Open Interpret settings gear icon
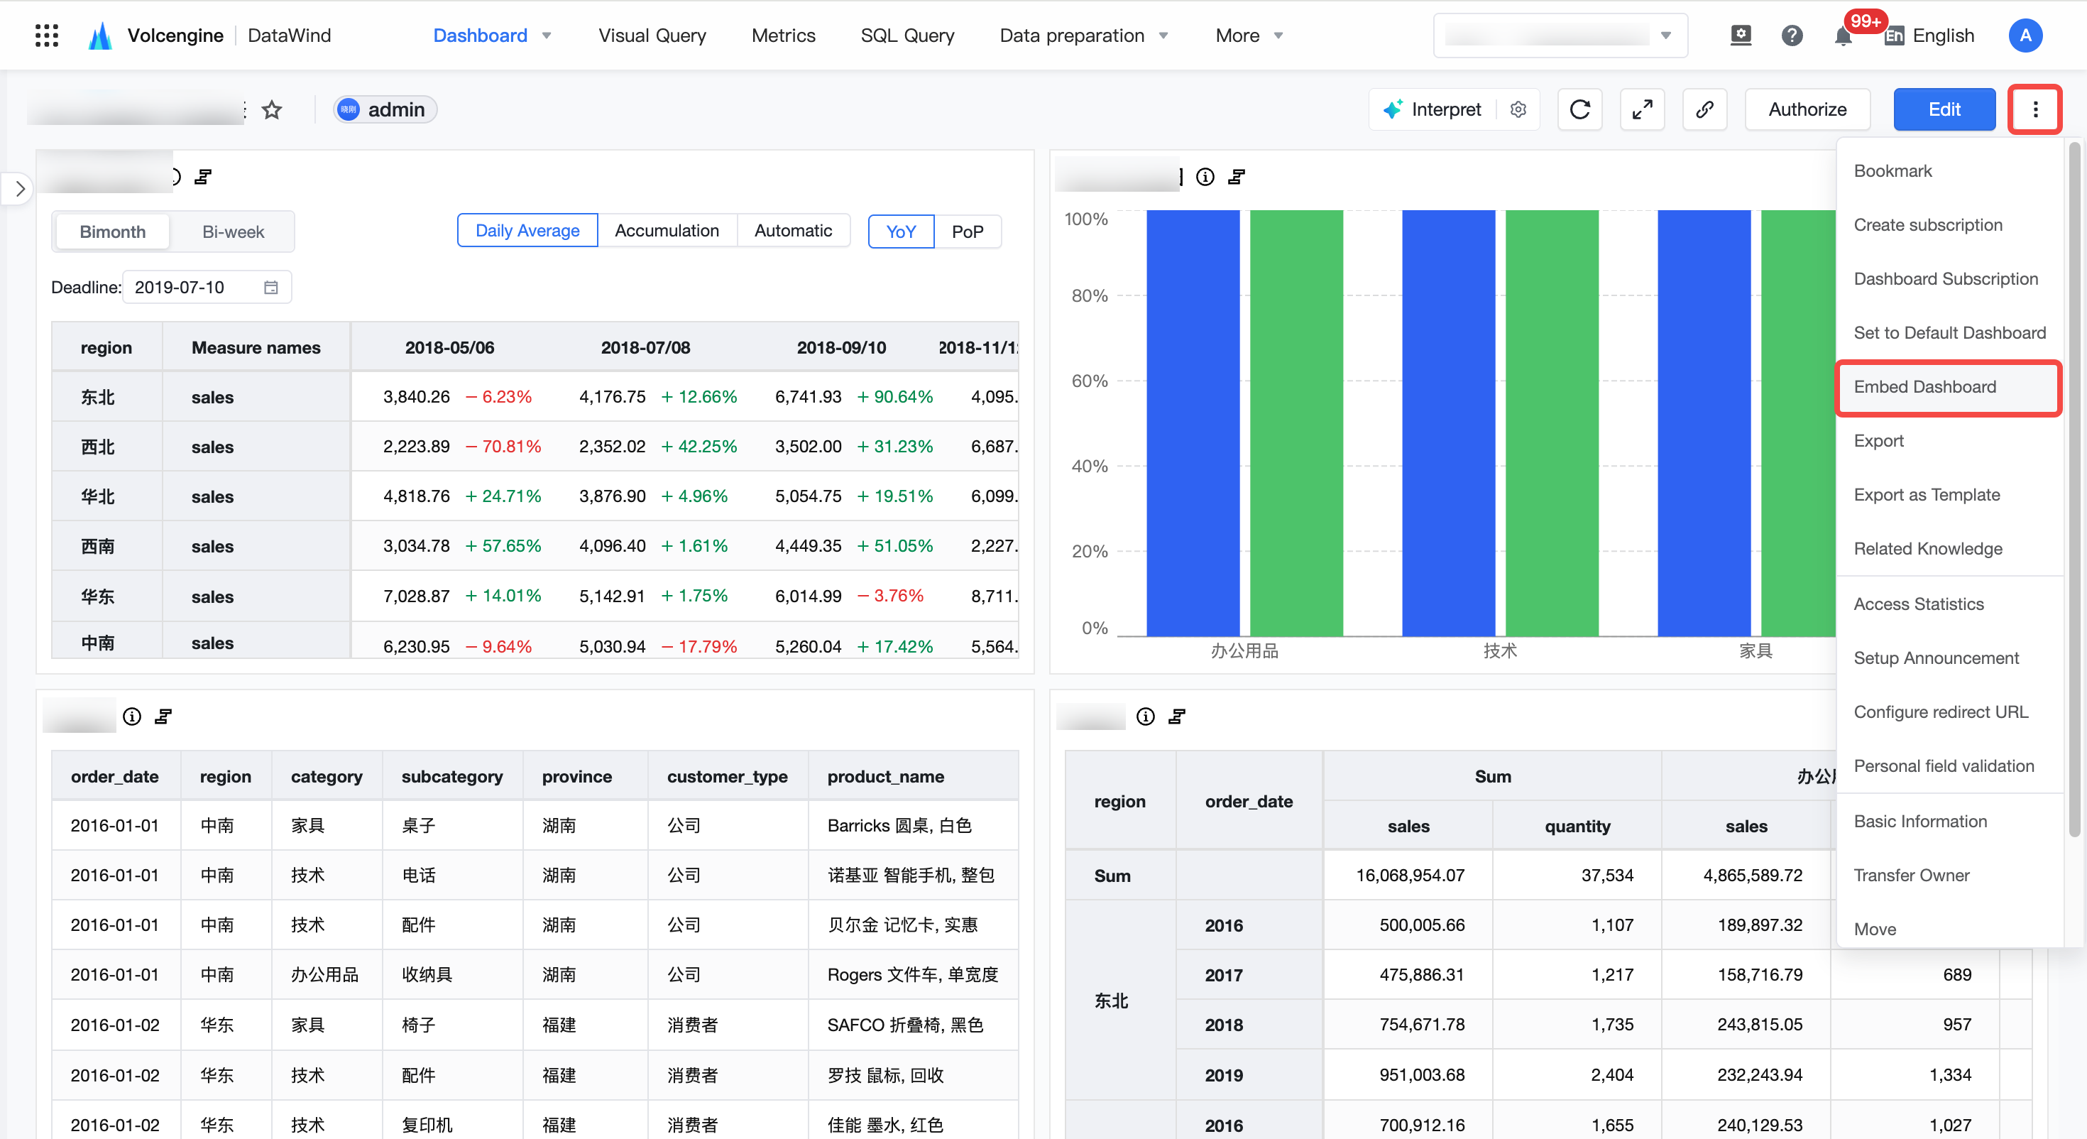This screenshot has width=2087, height=1139. pos(1518,109)
